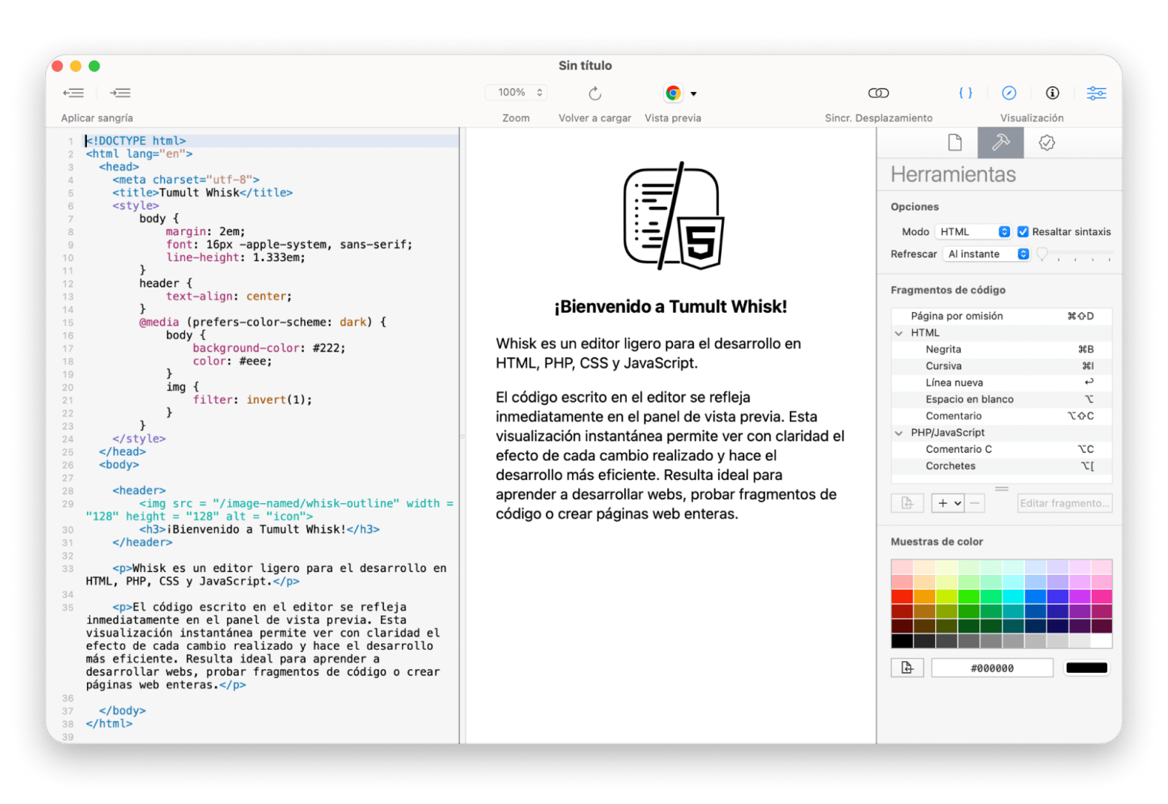The height and width of the screenshot is (804, 1168).
Task: Toggle the sliders tools panel icon
Action: point(1096,93)
